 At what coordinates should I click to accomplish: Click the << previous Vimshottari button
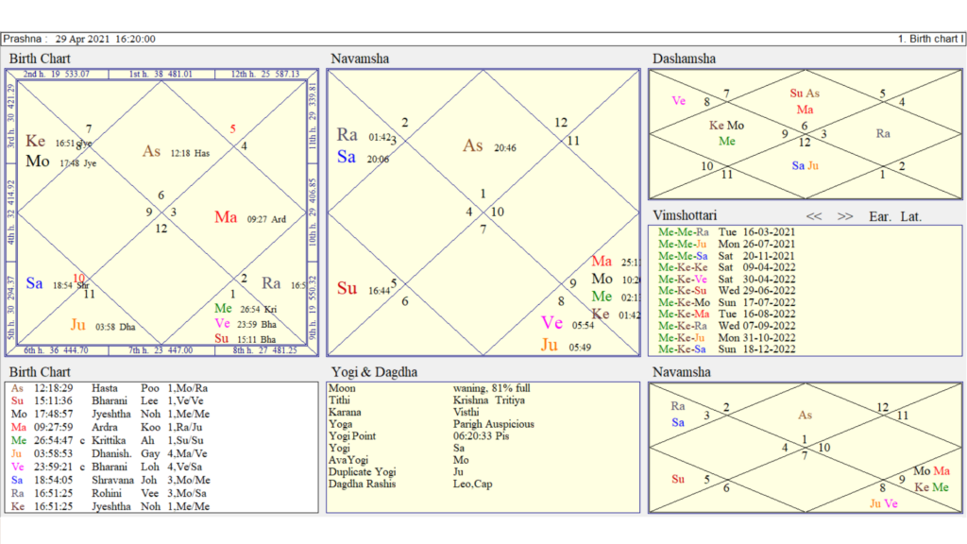[813, 216]
